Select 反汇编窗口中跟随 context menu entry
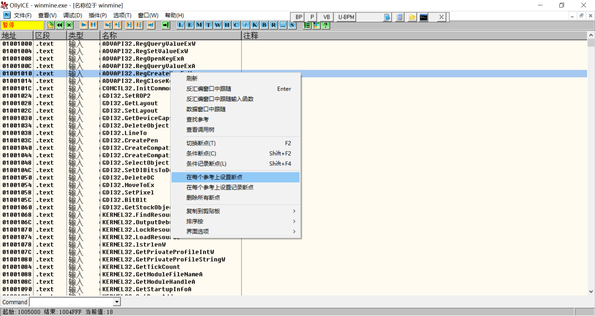The height and width of the screenshot is (316, 595). [x=236, y=89]
